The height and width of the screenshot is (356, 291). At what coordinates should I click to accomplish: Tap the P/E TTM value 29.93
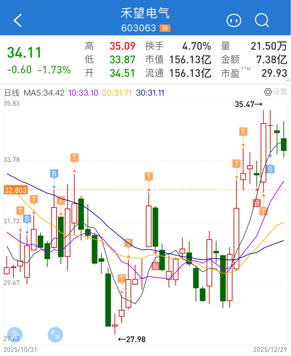[x=274, y=73]
